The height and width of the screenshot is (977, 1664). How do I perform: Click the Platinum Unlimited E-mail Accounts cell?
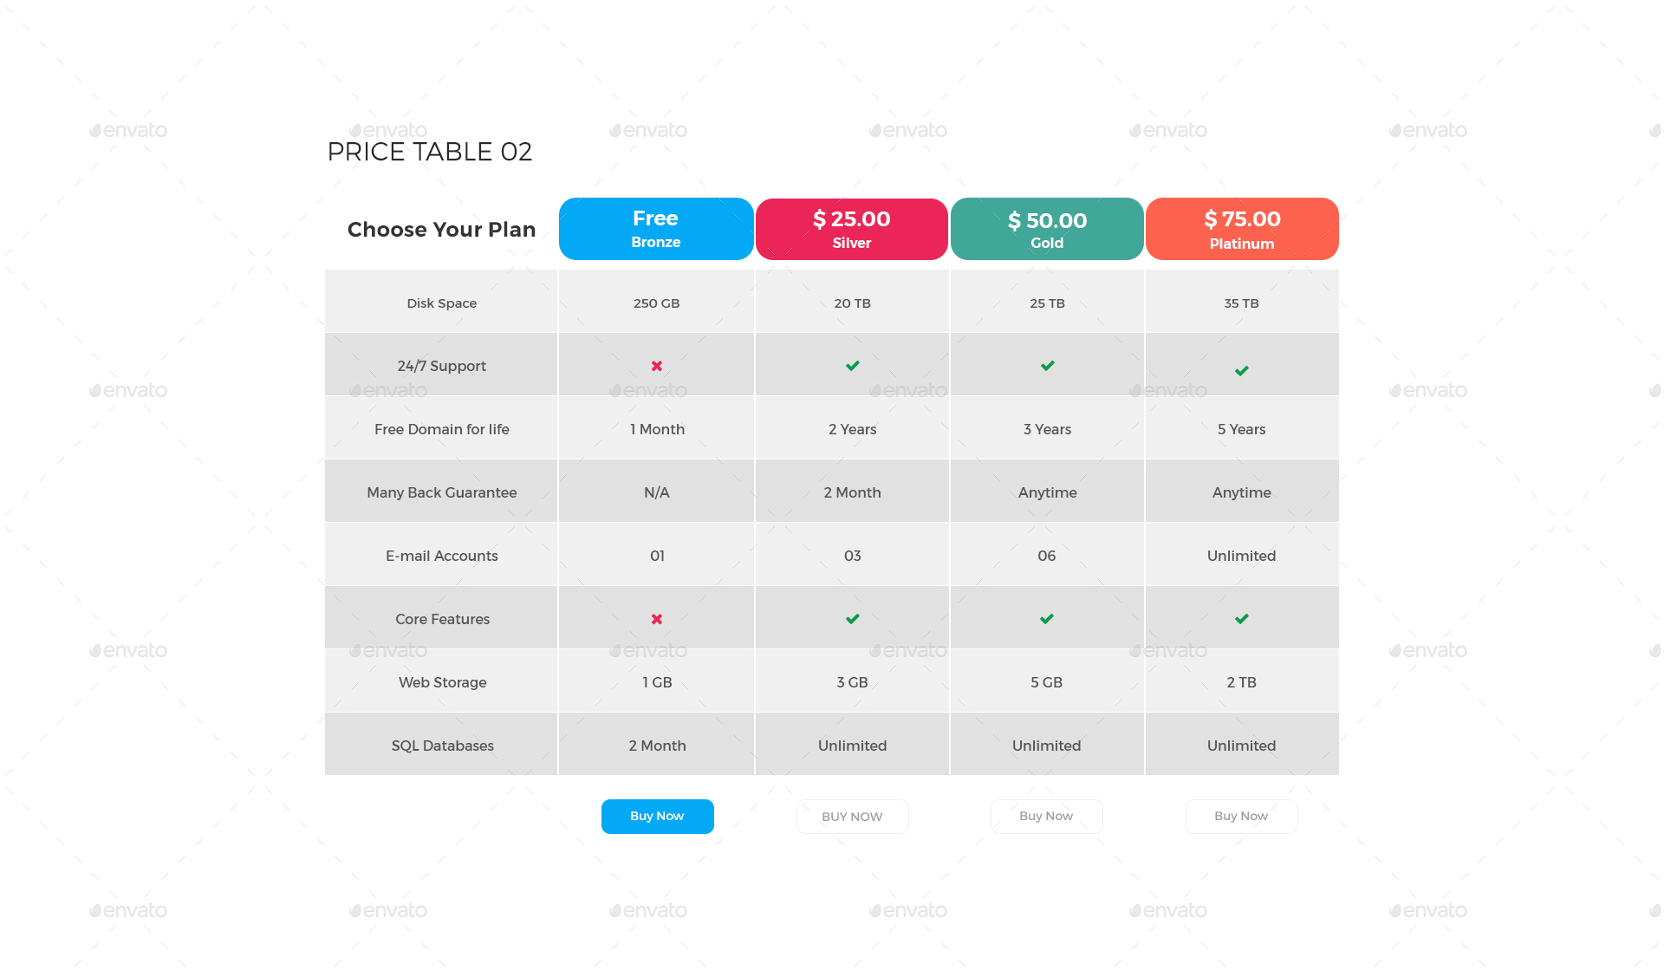pos(1241,556)
